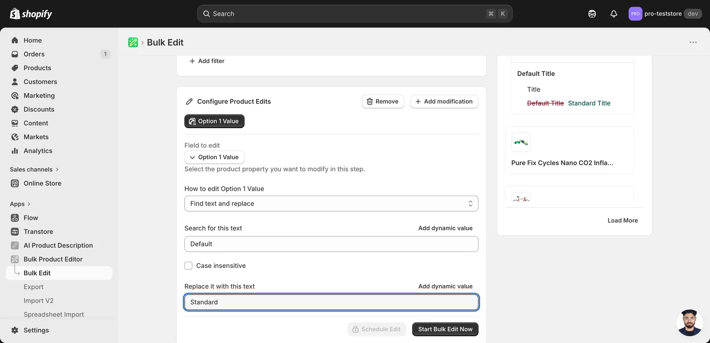Click the Search for this text field
The height and width of the screenshot is (343, 710).
click(x=331, y=244)
